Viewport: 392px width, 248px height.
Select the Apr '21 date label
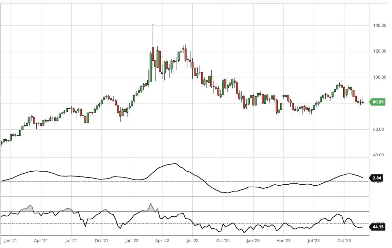[x=41, y=241]
